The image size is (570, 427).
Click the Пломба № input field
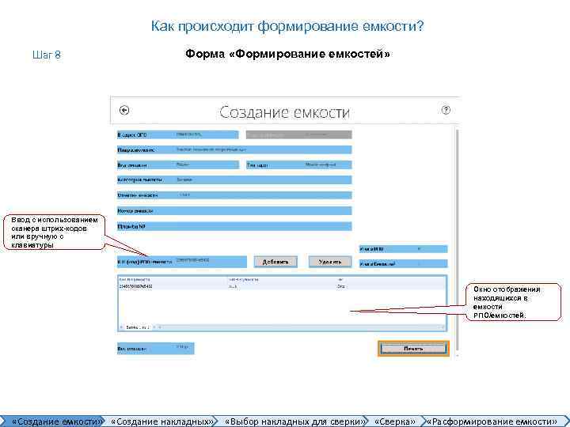pos(234,226)
